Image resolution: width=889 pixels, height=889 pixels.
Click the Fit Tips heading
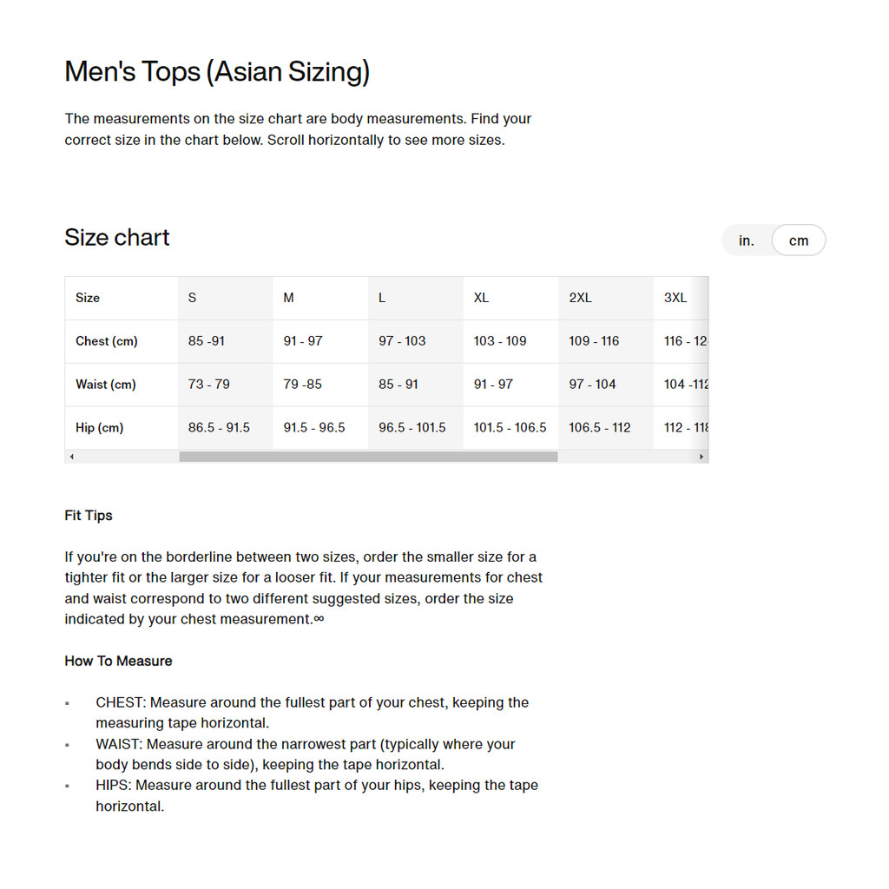coord(89,516)
